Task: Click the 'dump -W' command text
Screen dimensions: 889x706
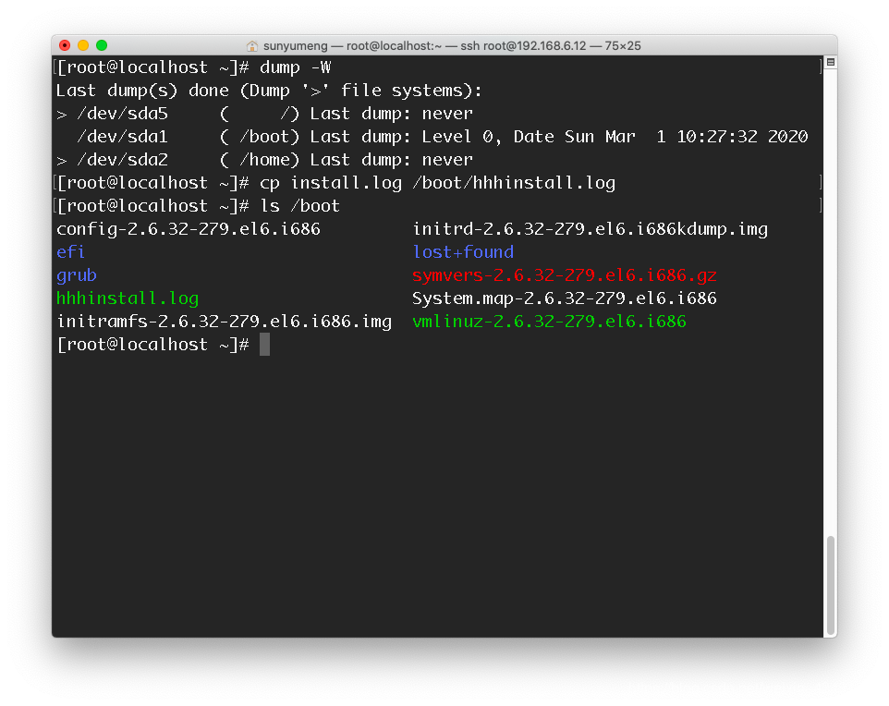Action: click(x=296, y=67)
